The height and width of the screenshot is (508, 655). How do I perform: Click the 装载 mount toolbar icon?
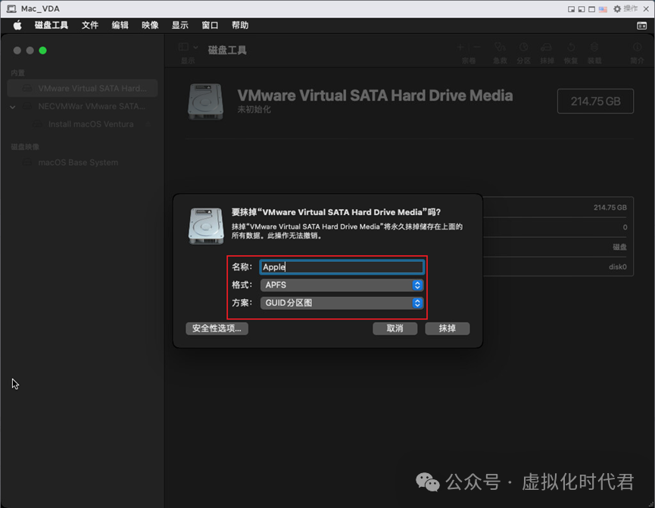pos(594,47)
